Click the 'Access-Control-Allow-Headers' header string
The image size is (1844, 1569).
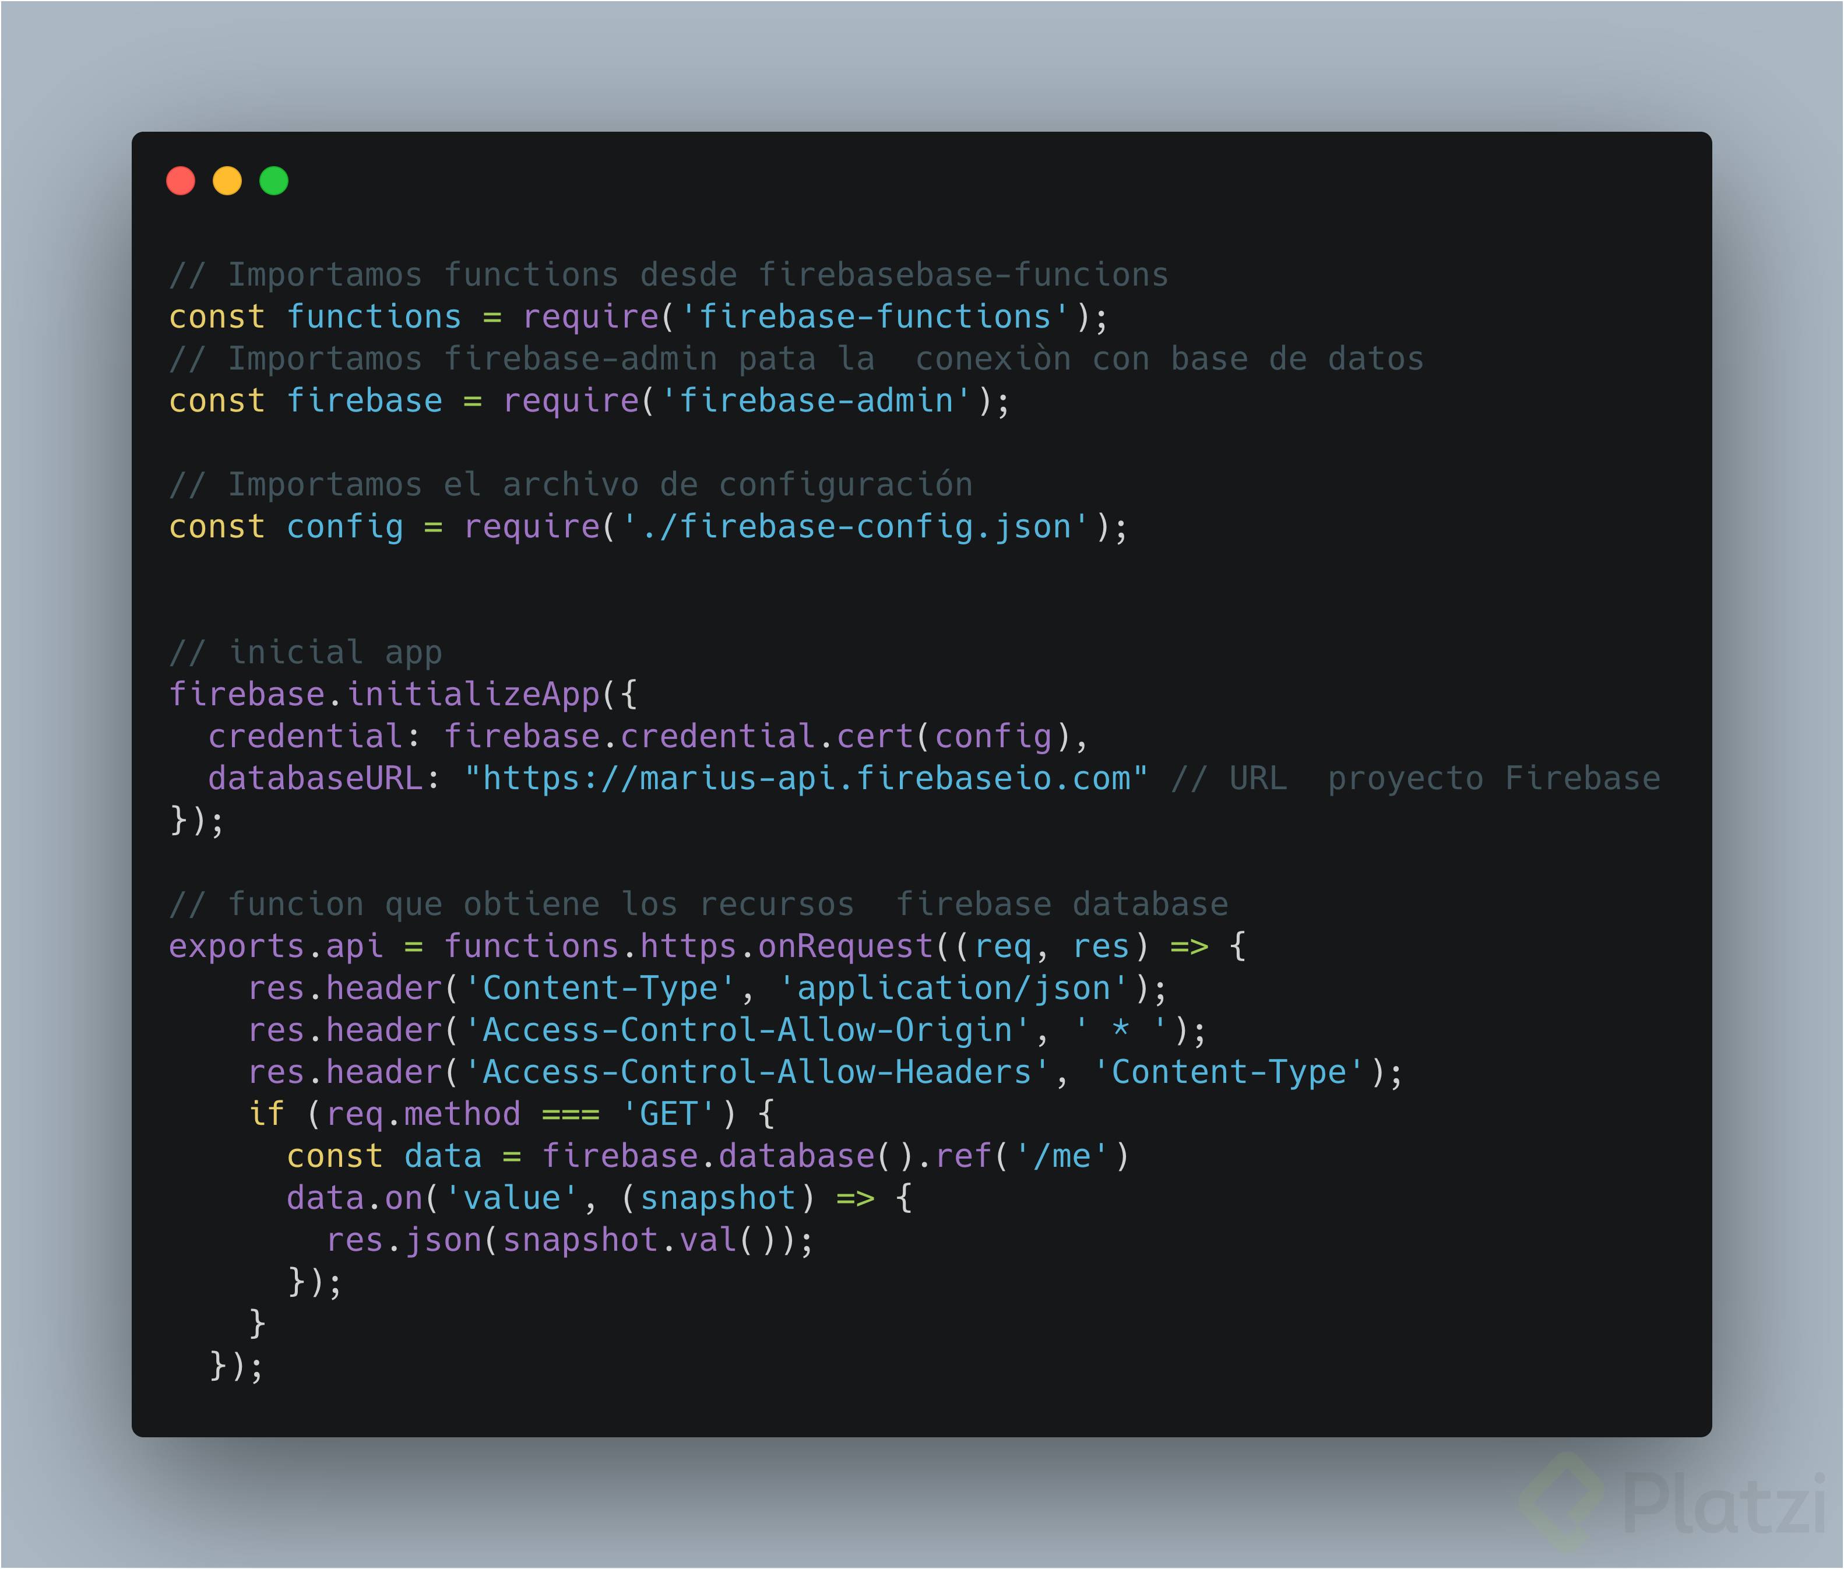point(757,1072)
